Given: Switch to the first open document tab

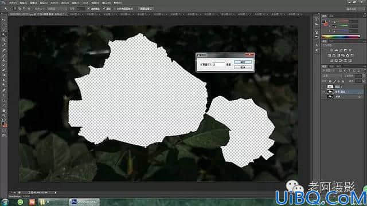Looking at the screenshot, I should 38,14.
